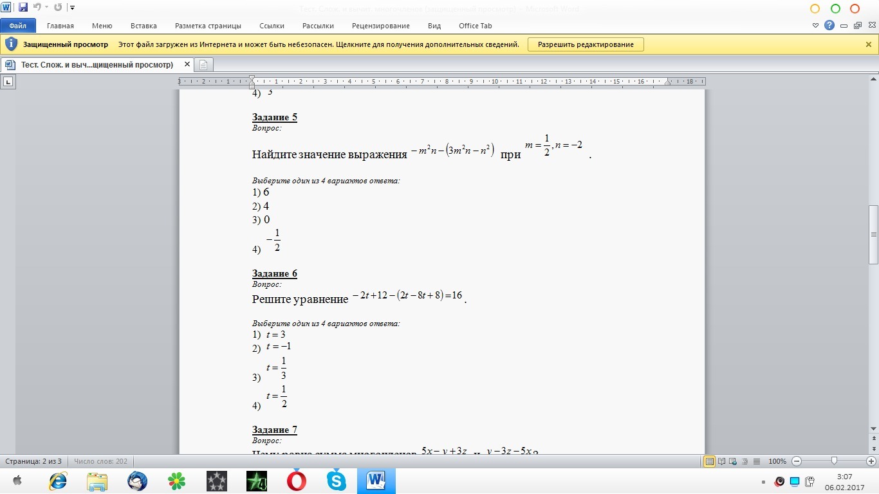Open the file explorer folder on taskbar

97,480
